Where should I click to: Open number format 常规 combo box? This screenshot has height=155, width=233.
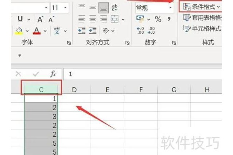pos(155,8)
